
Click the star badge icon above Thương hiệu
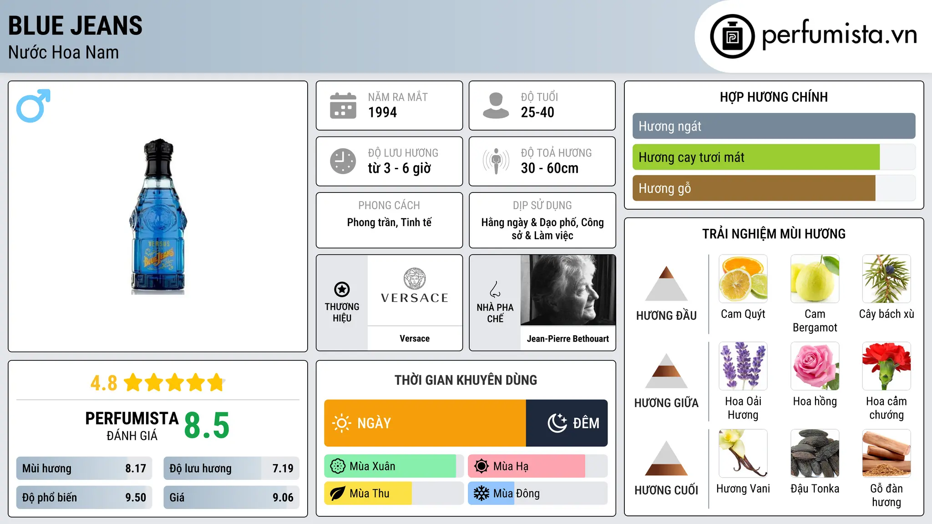342,289
